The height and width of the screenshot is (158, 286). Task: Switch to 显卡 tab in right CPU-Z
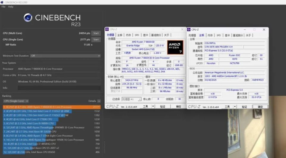(x=227, y=35)
